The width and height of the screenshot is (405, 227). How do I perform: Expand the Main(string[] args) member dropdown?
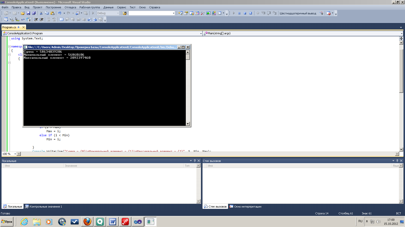pyautogui.click(x=401, y=33)
